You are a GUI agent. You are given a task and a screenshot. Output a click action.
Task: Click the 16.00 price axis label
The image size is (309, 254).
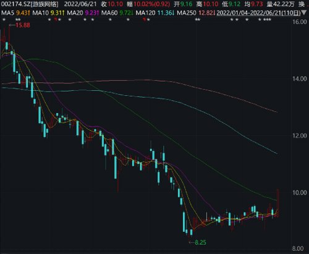[300, 22]
